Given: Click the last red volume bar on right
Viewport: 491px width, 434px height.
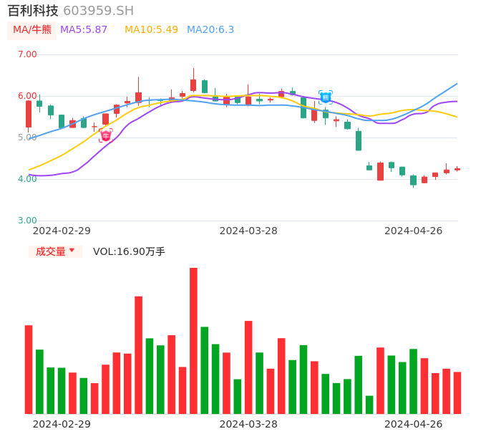Looking at the screenshot, I should [457, 393].
